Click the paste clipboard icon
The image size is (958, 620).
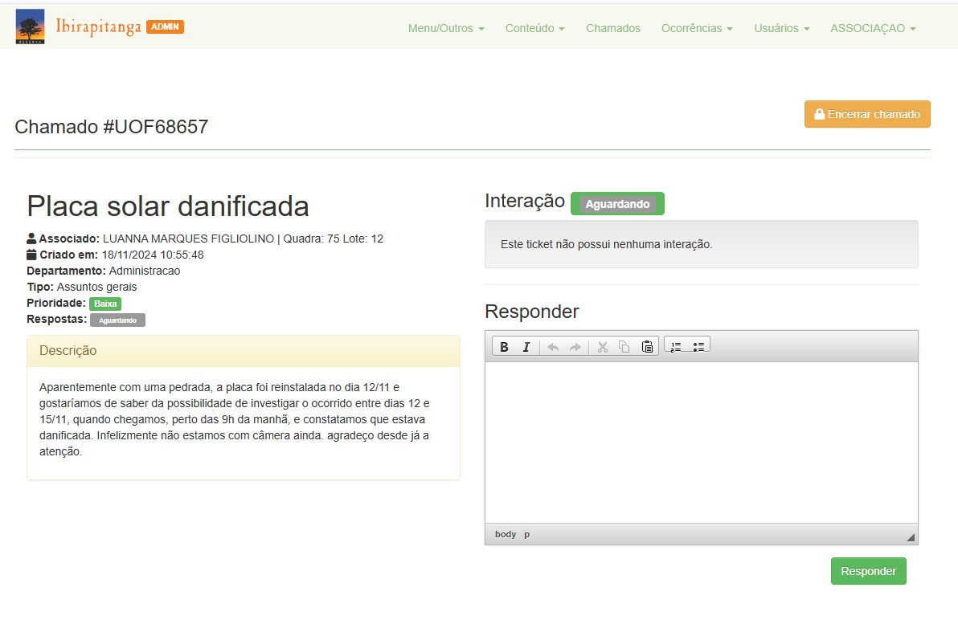(647, 347)
